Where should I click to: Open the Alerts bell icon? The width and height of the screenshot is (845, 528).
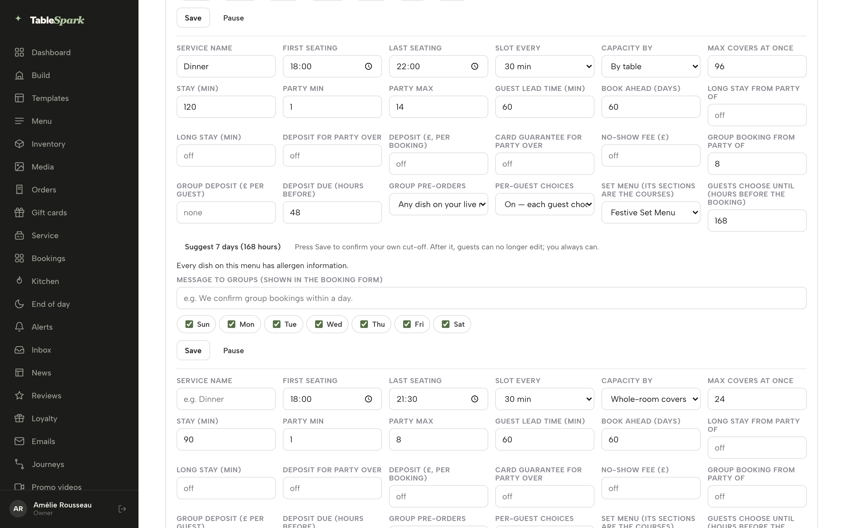coord(19,327)
